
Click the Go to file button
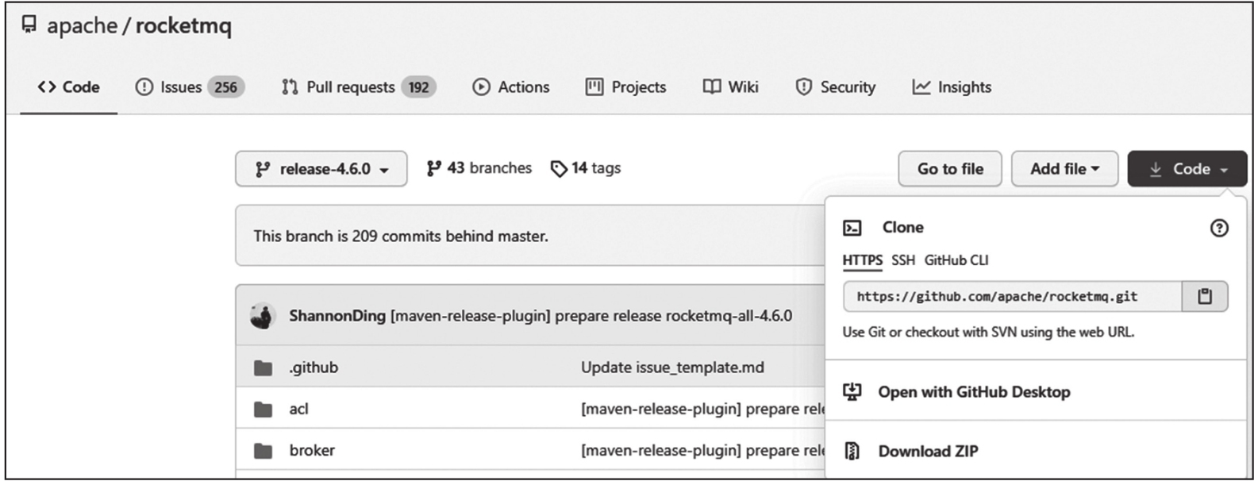[x=950, y=169]
